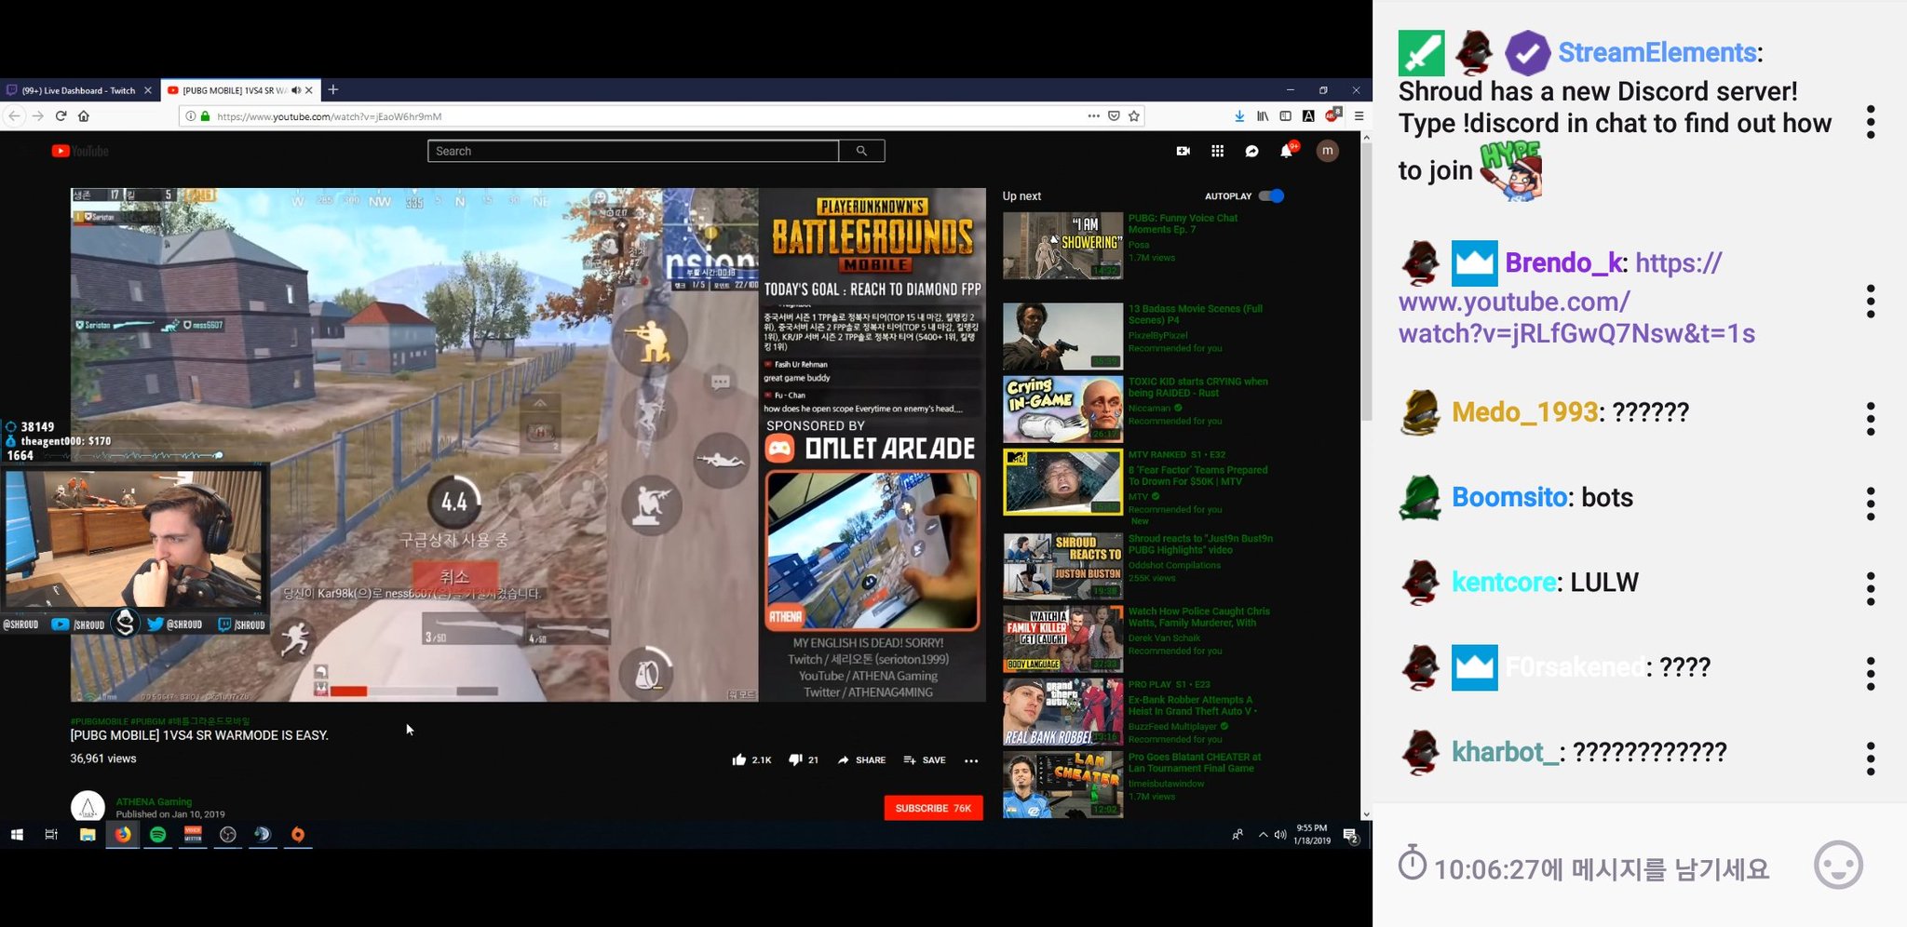Open OBS Studio from the taskbar
The image size is (1907, 927).
[228, 835]
